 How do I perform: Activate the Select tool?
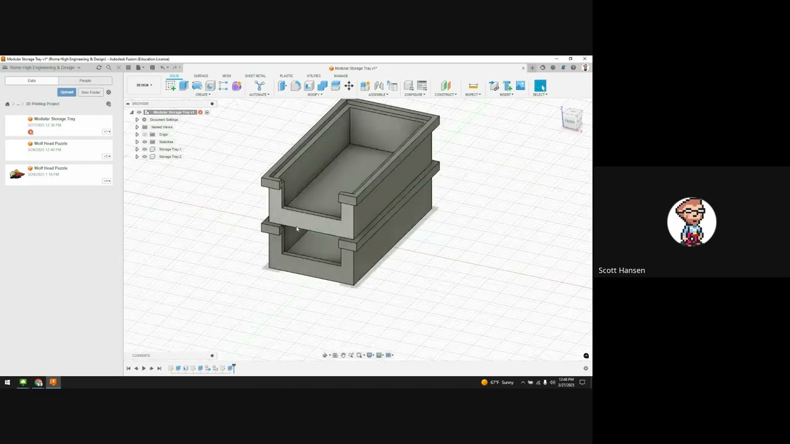click(x=540, y=86)
